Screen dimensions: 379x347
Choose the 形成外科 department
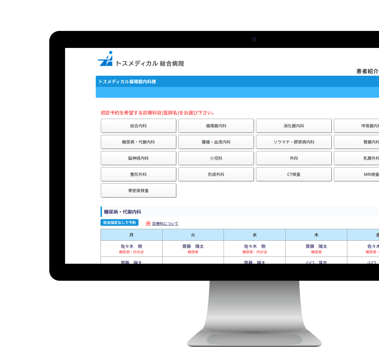pyautogui.click(x=216, y=174)
